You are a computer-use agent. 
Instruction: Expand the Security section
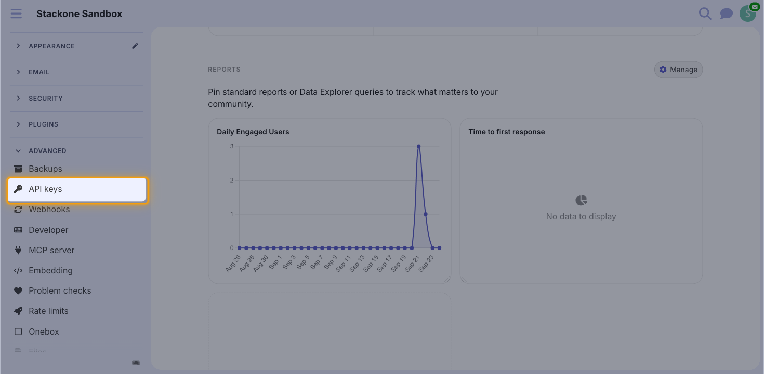point(76,98)
